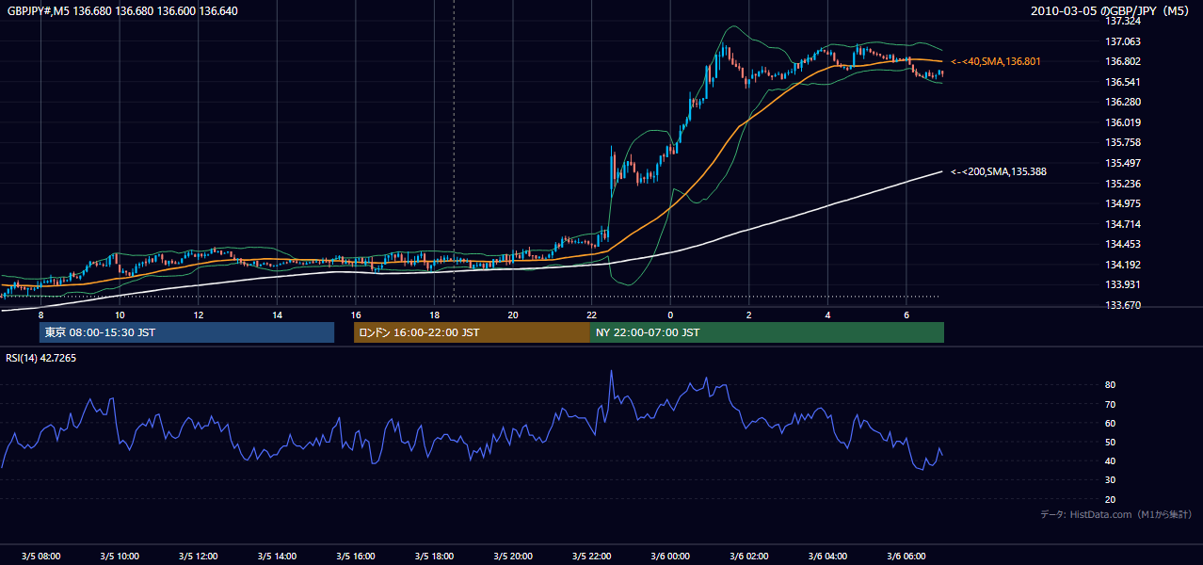Click hour marker 18 under price chart
Screen dimensions: 1203x565
(x=434, y=315)
